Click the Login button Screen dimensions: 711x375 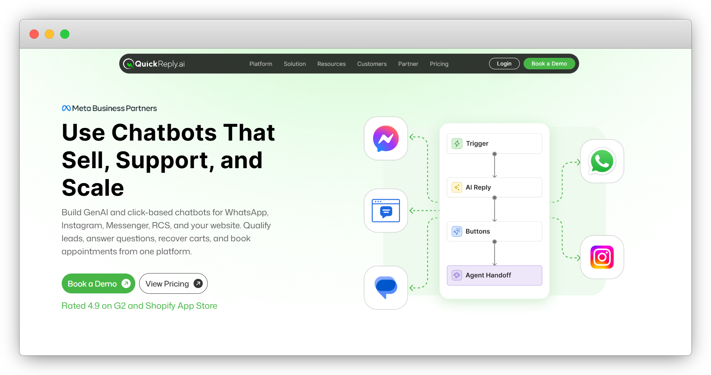(504, 64)
